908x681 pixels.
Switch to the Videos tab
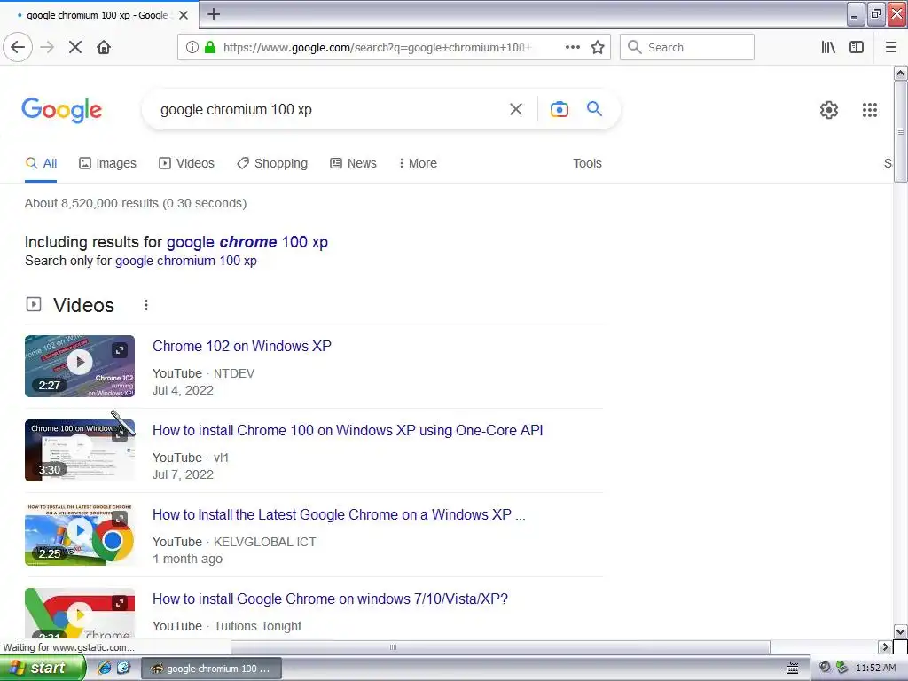point(186,163)
